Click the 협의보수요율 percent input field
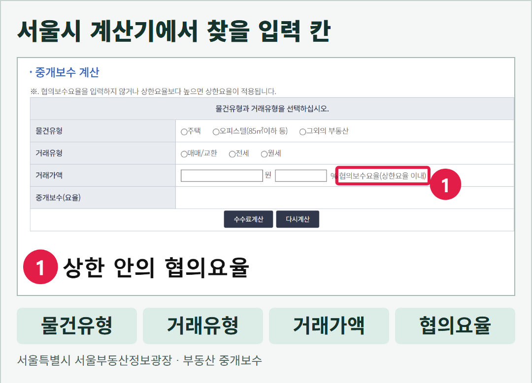 [301, 176]
